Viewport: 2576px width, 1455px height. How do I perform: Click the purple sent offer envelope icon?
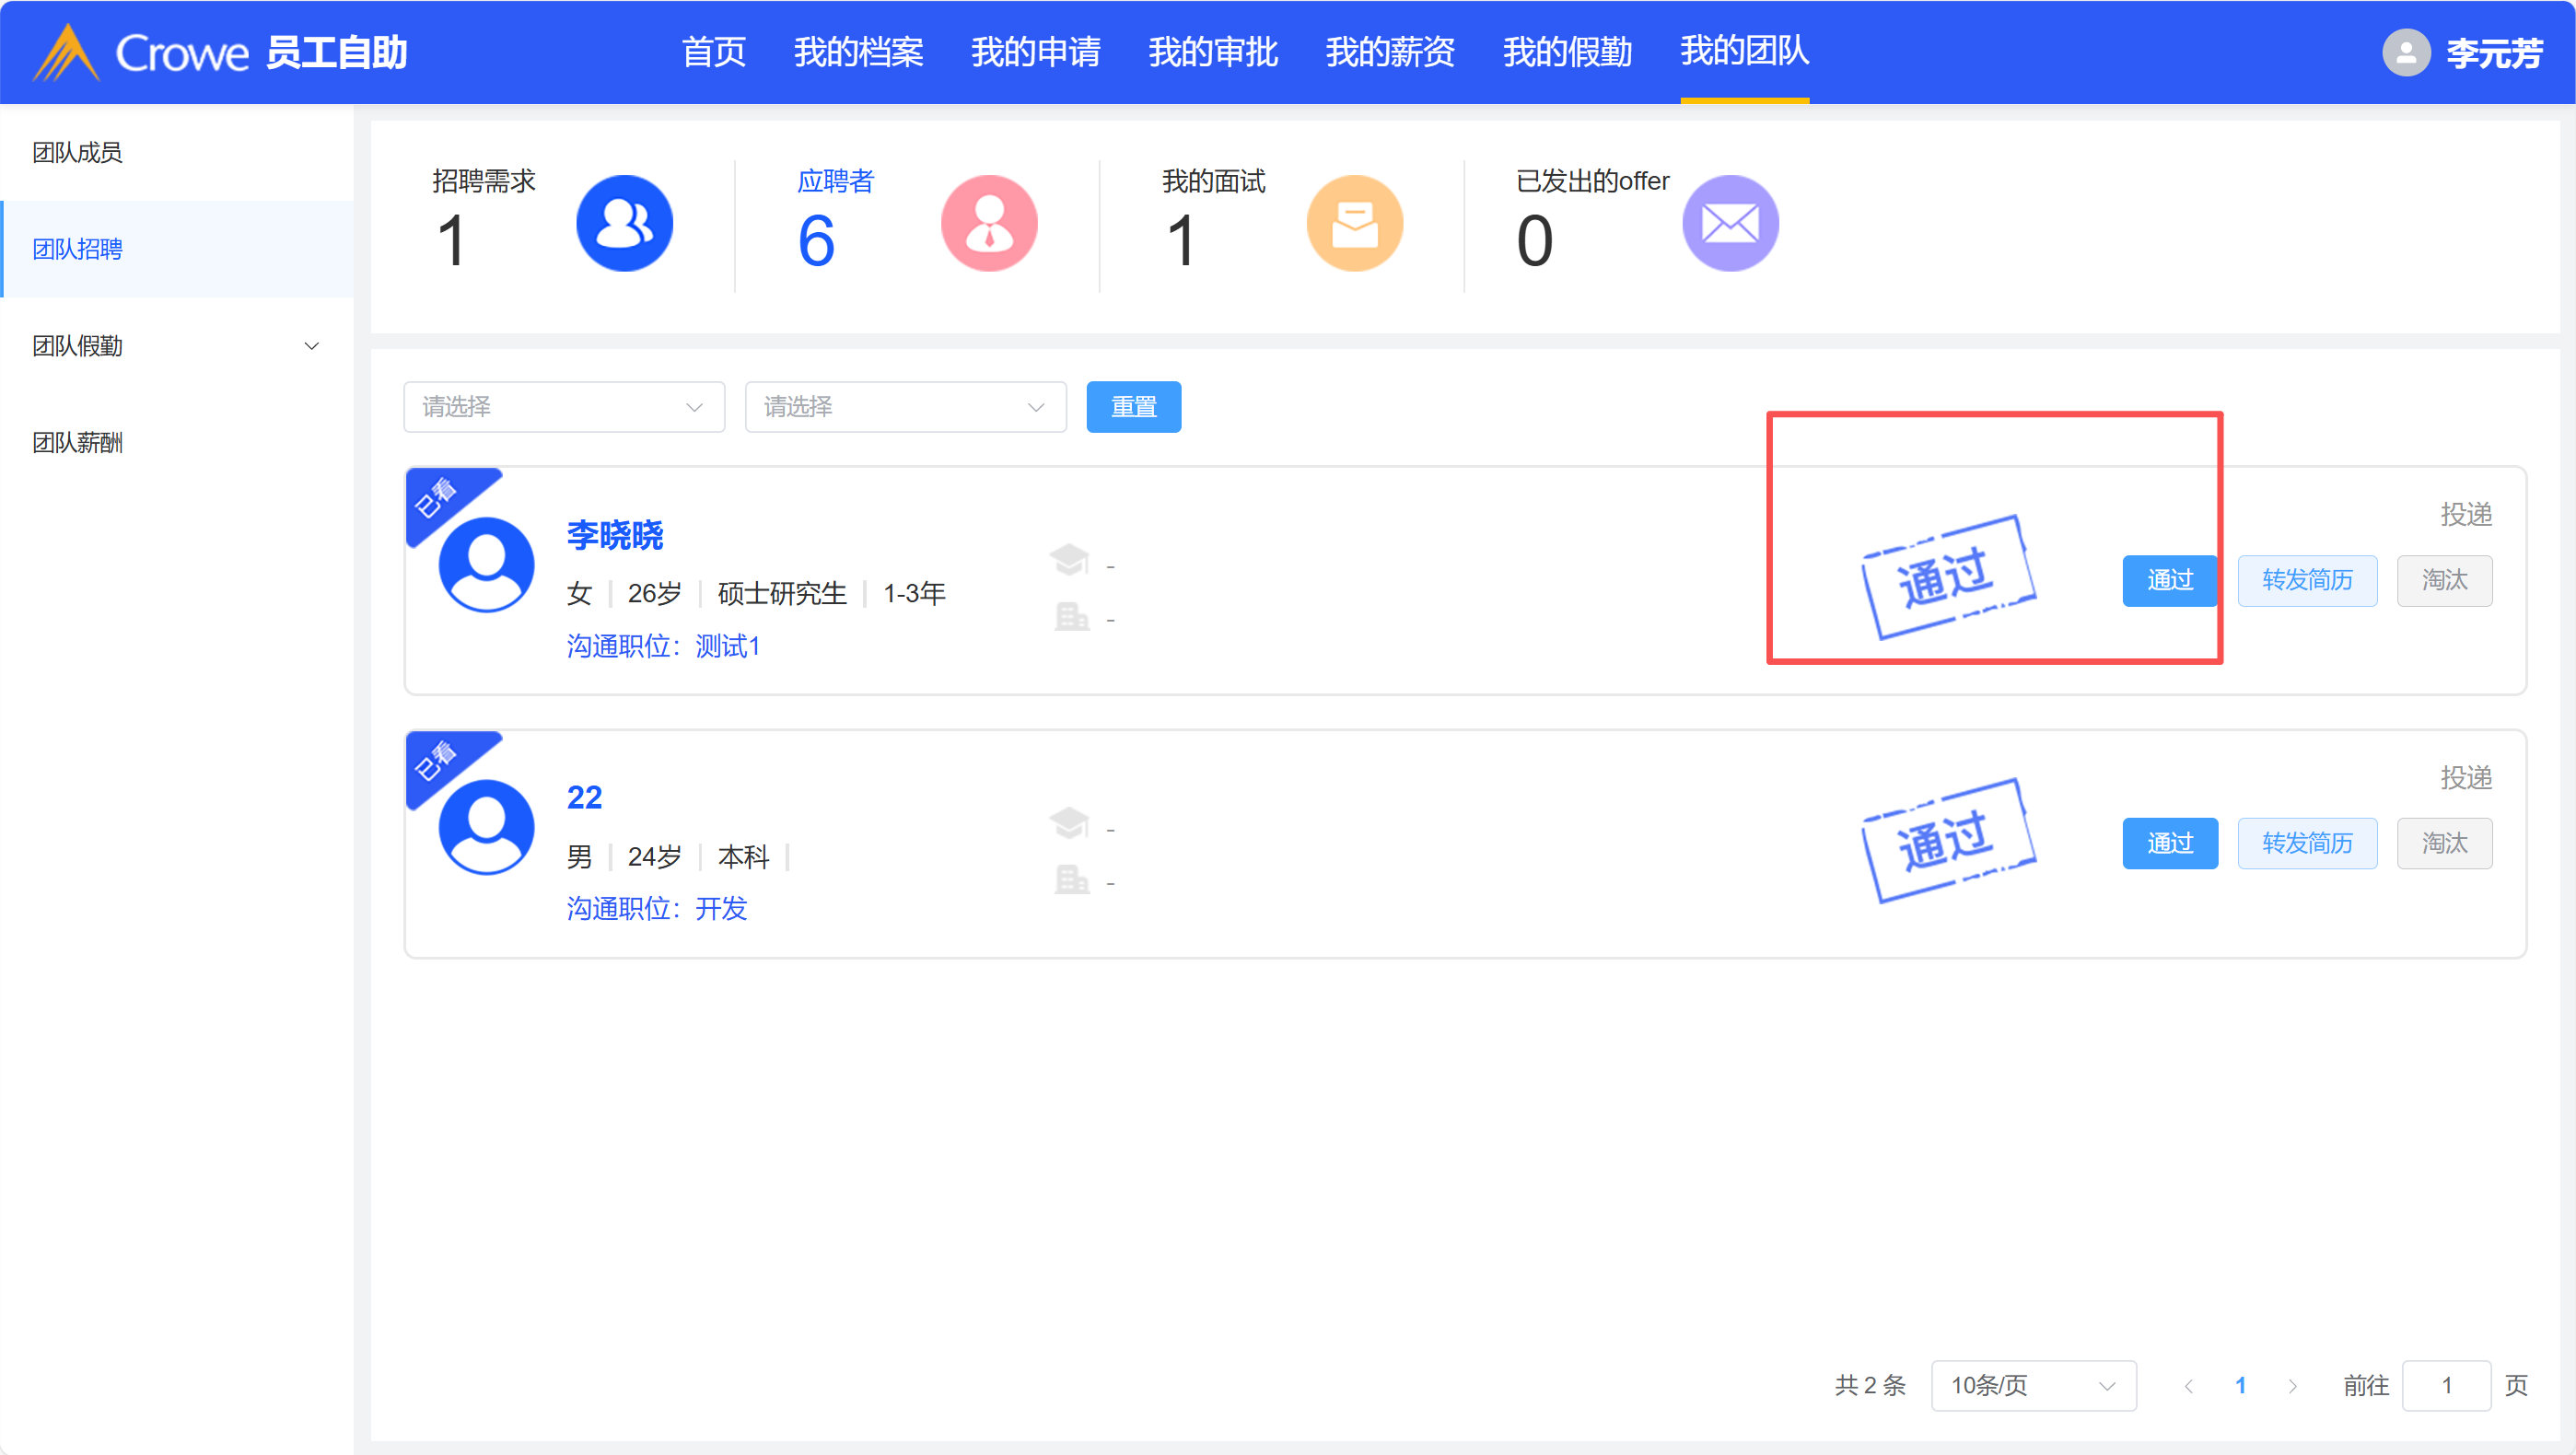coord(1730,223)
